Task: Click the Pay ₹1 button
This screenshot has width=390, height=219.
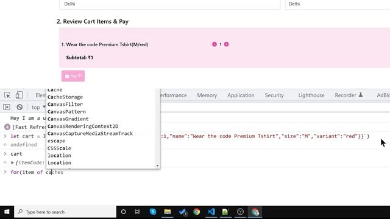Action: pos(73,76)
